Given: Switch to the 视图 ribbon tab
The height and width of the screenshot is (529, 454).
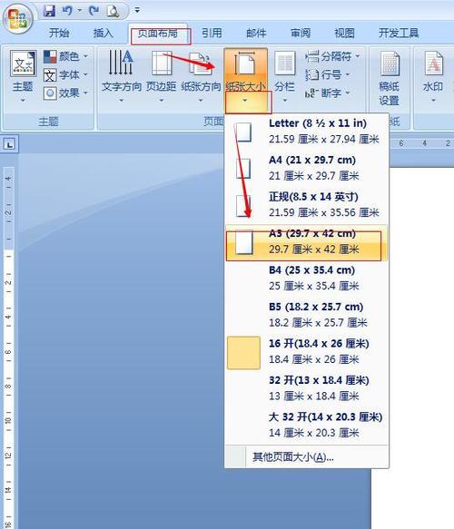Looking at the screenshot, I should click(x=344, y=33).
